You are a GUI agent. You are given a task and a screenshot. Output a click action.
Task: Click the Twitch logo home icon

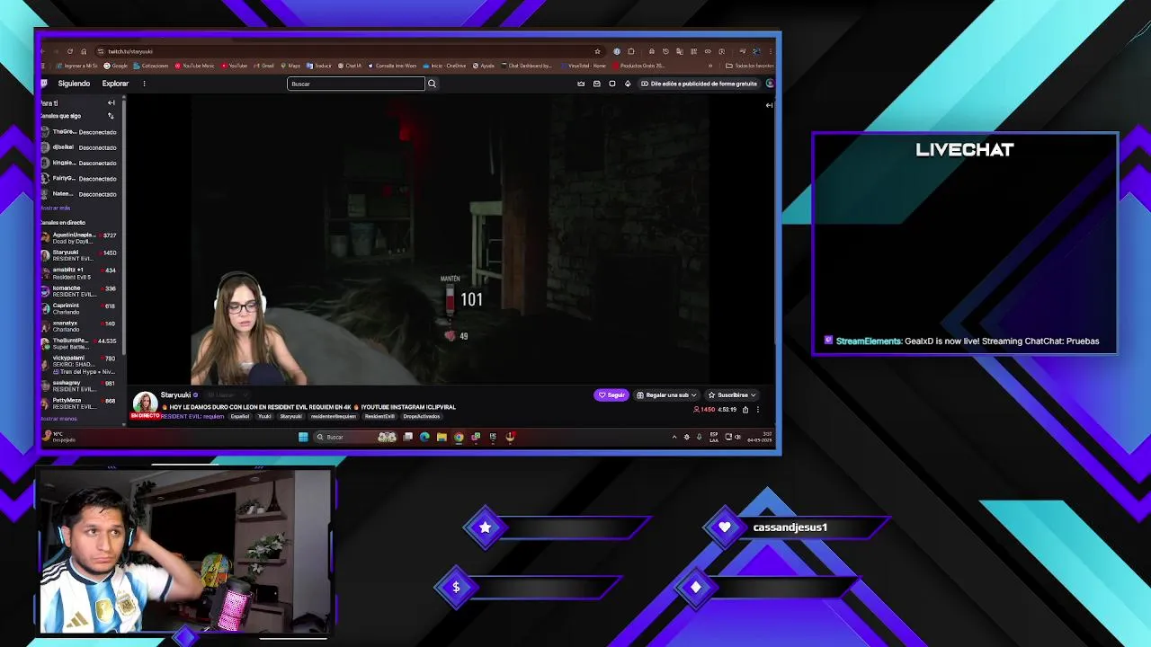pos(44,84)
